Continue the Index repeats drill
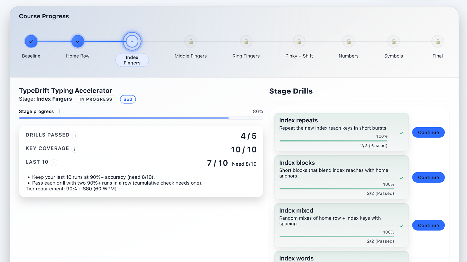 [x=428, y=132]
